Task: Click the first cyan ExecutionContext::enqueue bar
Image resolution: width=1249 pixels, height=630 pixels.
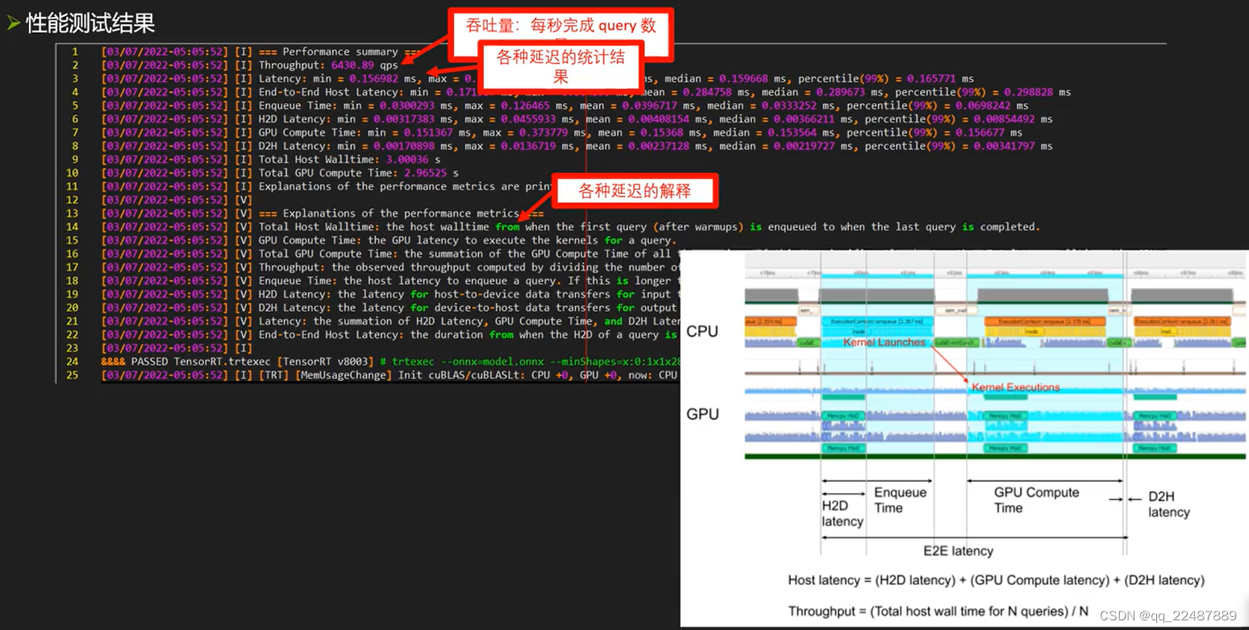Action: pos(878,321)
